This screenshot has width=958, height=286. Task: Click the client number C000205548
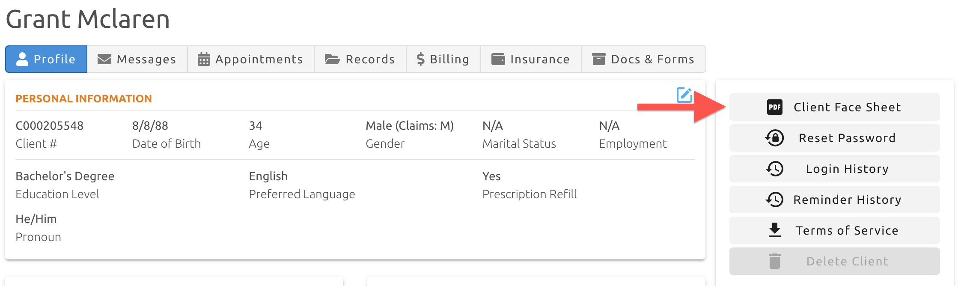50,126
